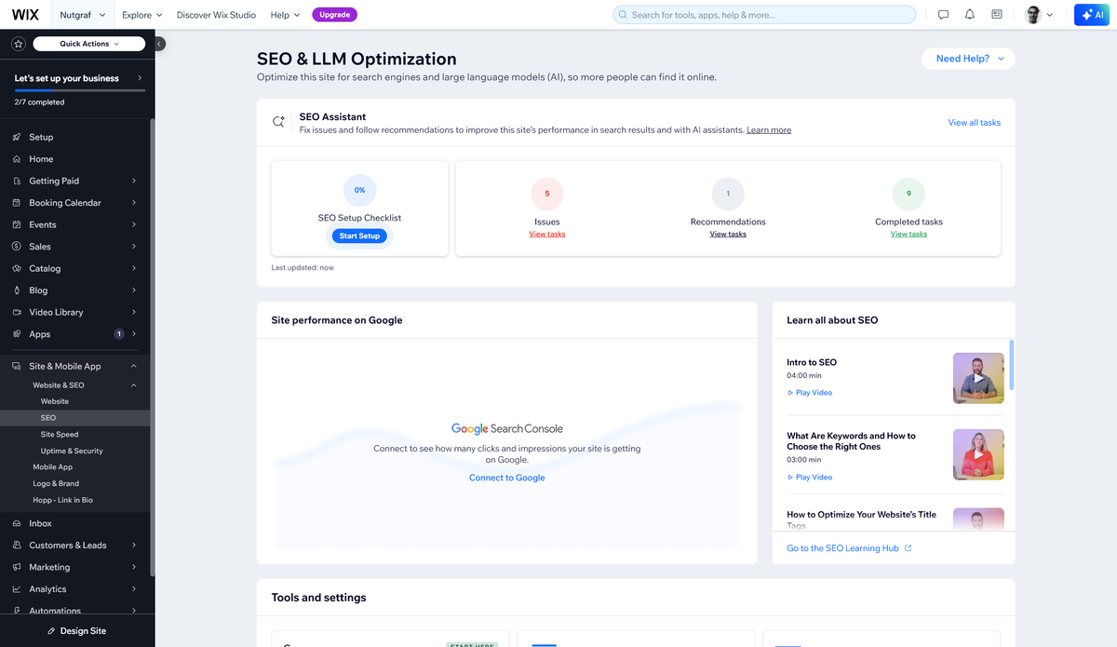Click the Marketing megaphone icon
The height and width of the screenshot is (647, 1117).
click(17, 567)
